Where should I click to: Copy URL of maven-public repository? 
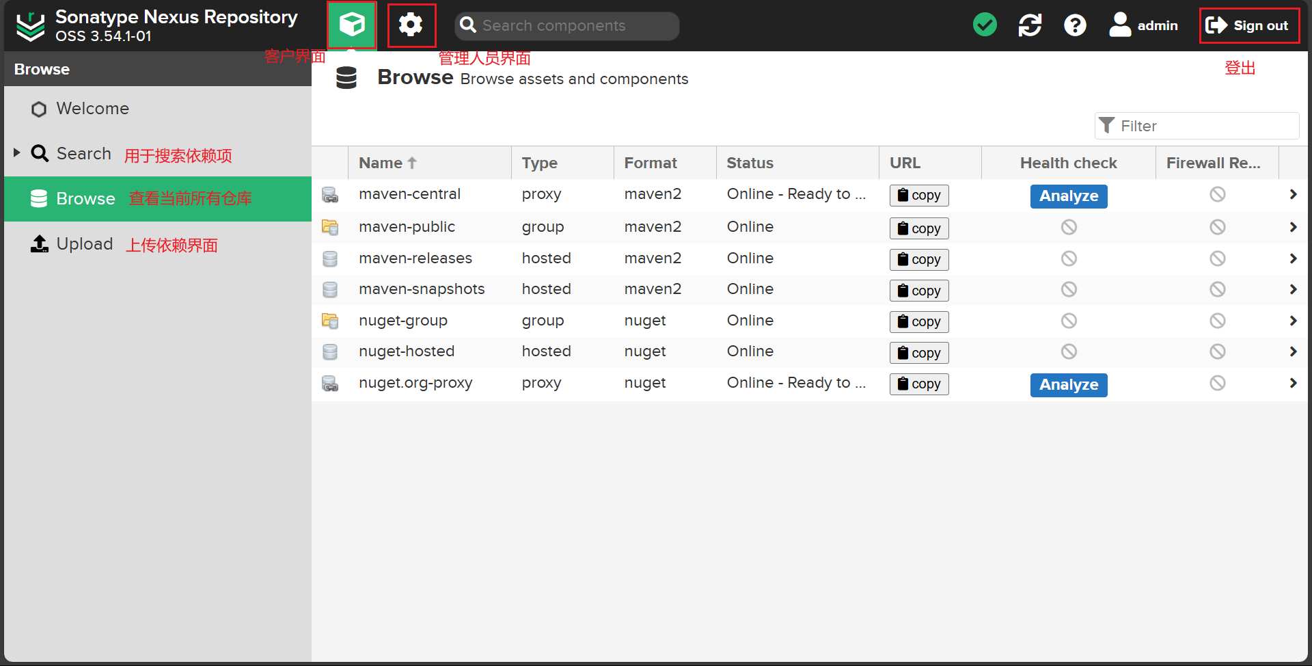click(x=919, y=228)
